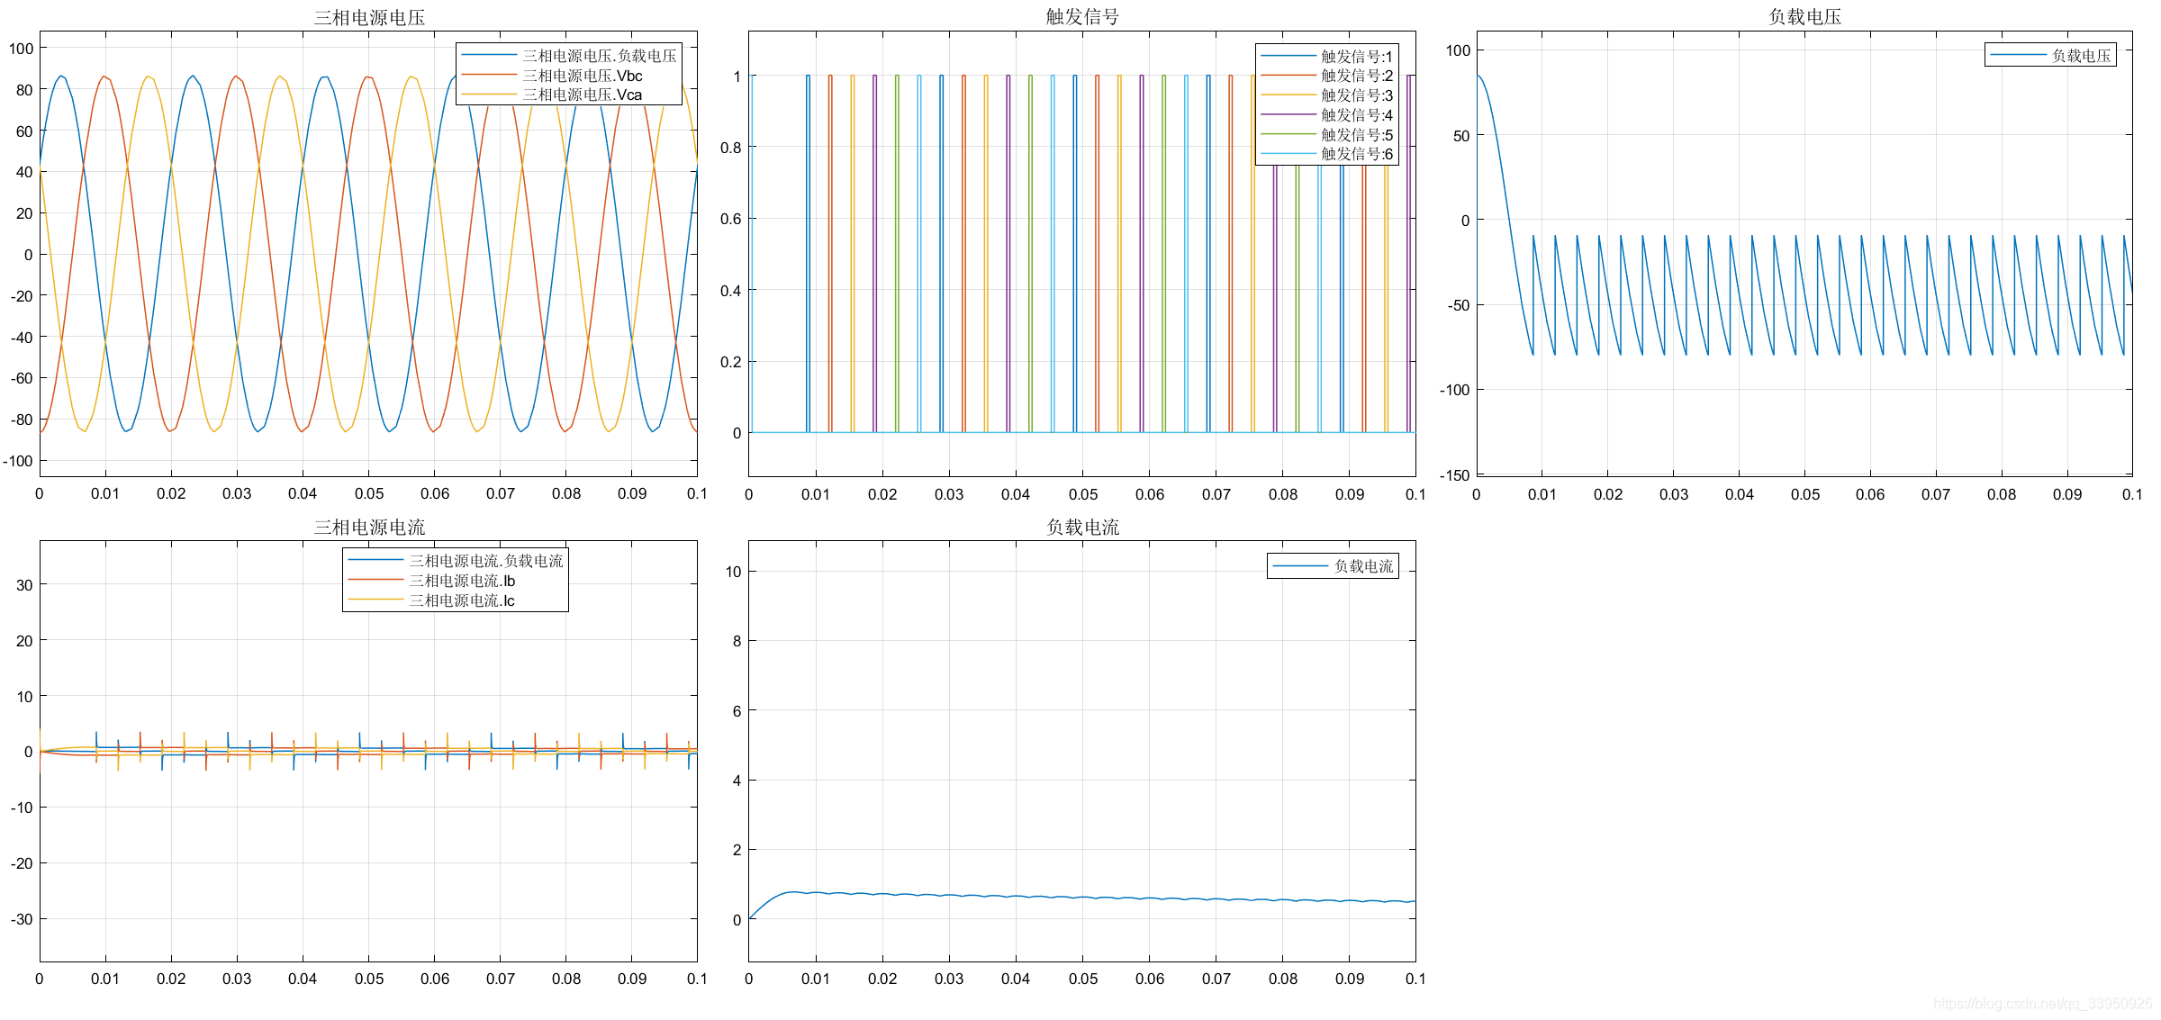Click the 三相电源电流 plot title
Screen dimensions: 2161x1020
(x=369, y=527)
